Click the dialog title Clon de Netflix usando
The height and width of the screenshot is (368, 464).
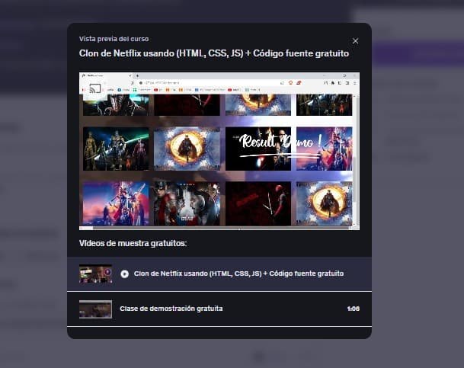coord(214,53)
